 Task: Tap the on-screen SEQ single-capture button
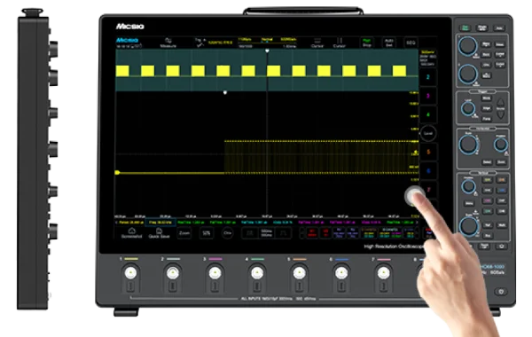coord(411,43)
